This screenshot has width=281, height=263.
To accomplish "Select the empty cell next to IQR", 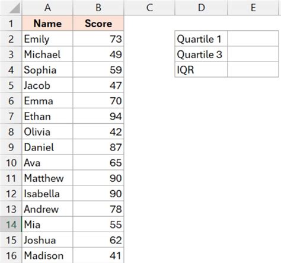I will pyautogui.click(x=253, y=69).
